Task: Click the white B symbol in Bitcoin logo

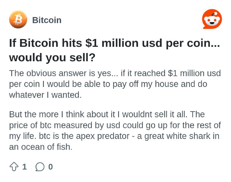Action: [x=18, y=19]
